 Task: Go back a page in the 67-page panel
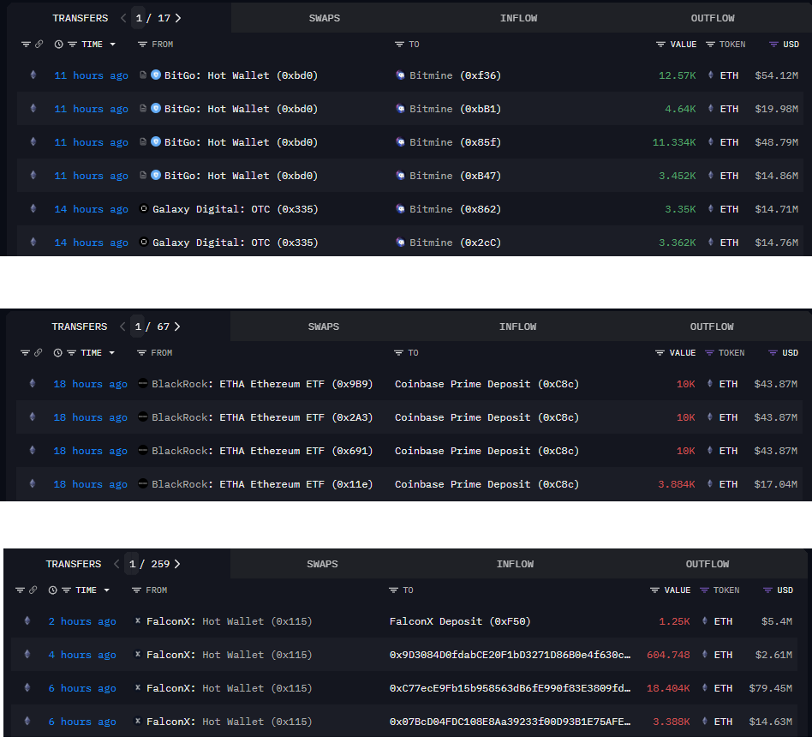coord(122,327)
